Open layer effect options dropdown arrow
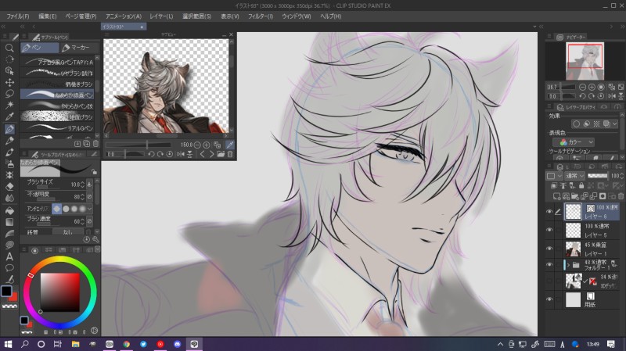Viewport: 626px width, 351px height. pyautogui.click(x=614, y=124)
